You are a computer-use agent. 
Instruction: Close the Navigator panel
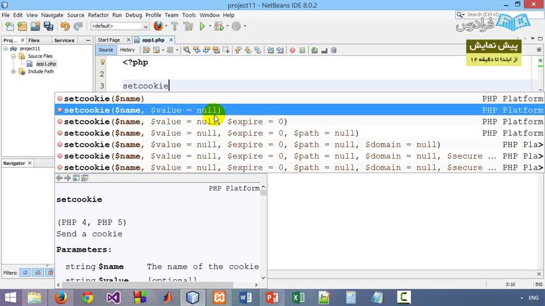(x=30, y=163)
